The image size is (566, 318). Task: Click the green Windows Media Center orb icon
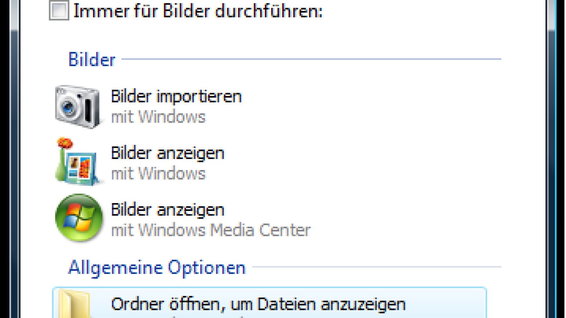pos(79,218)
